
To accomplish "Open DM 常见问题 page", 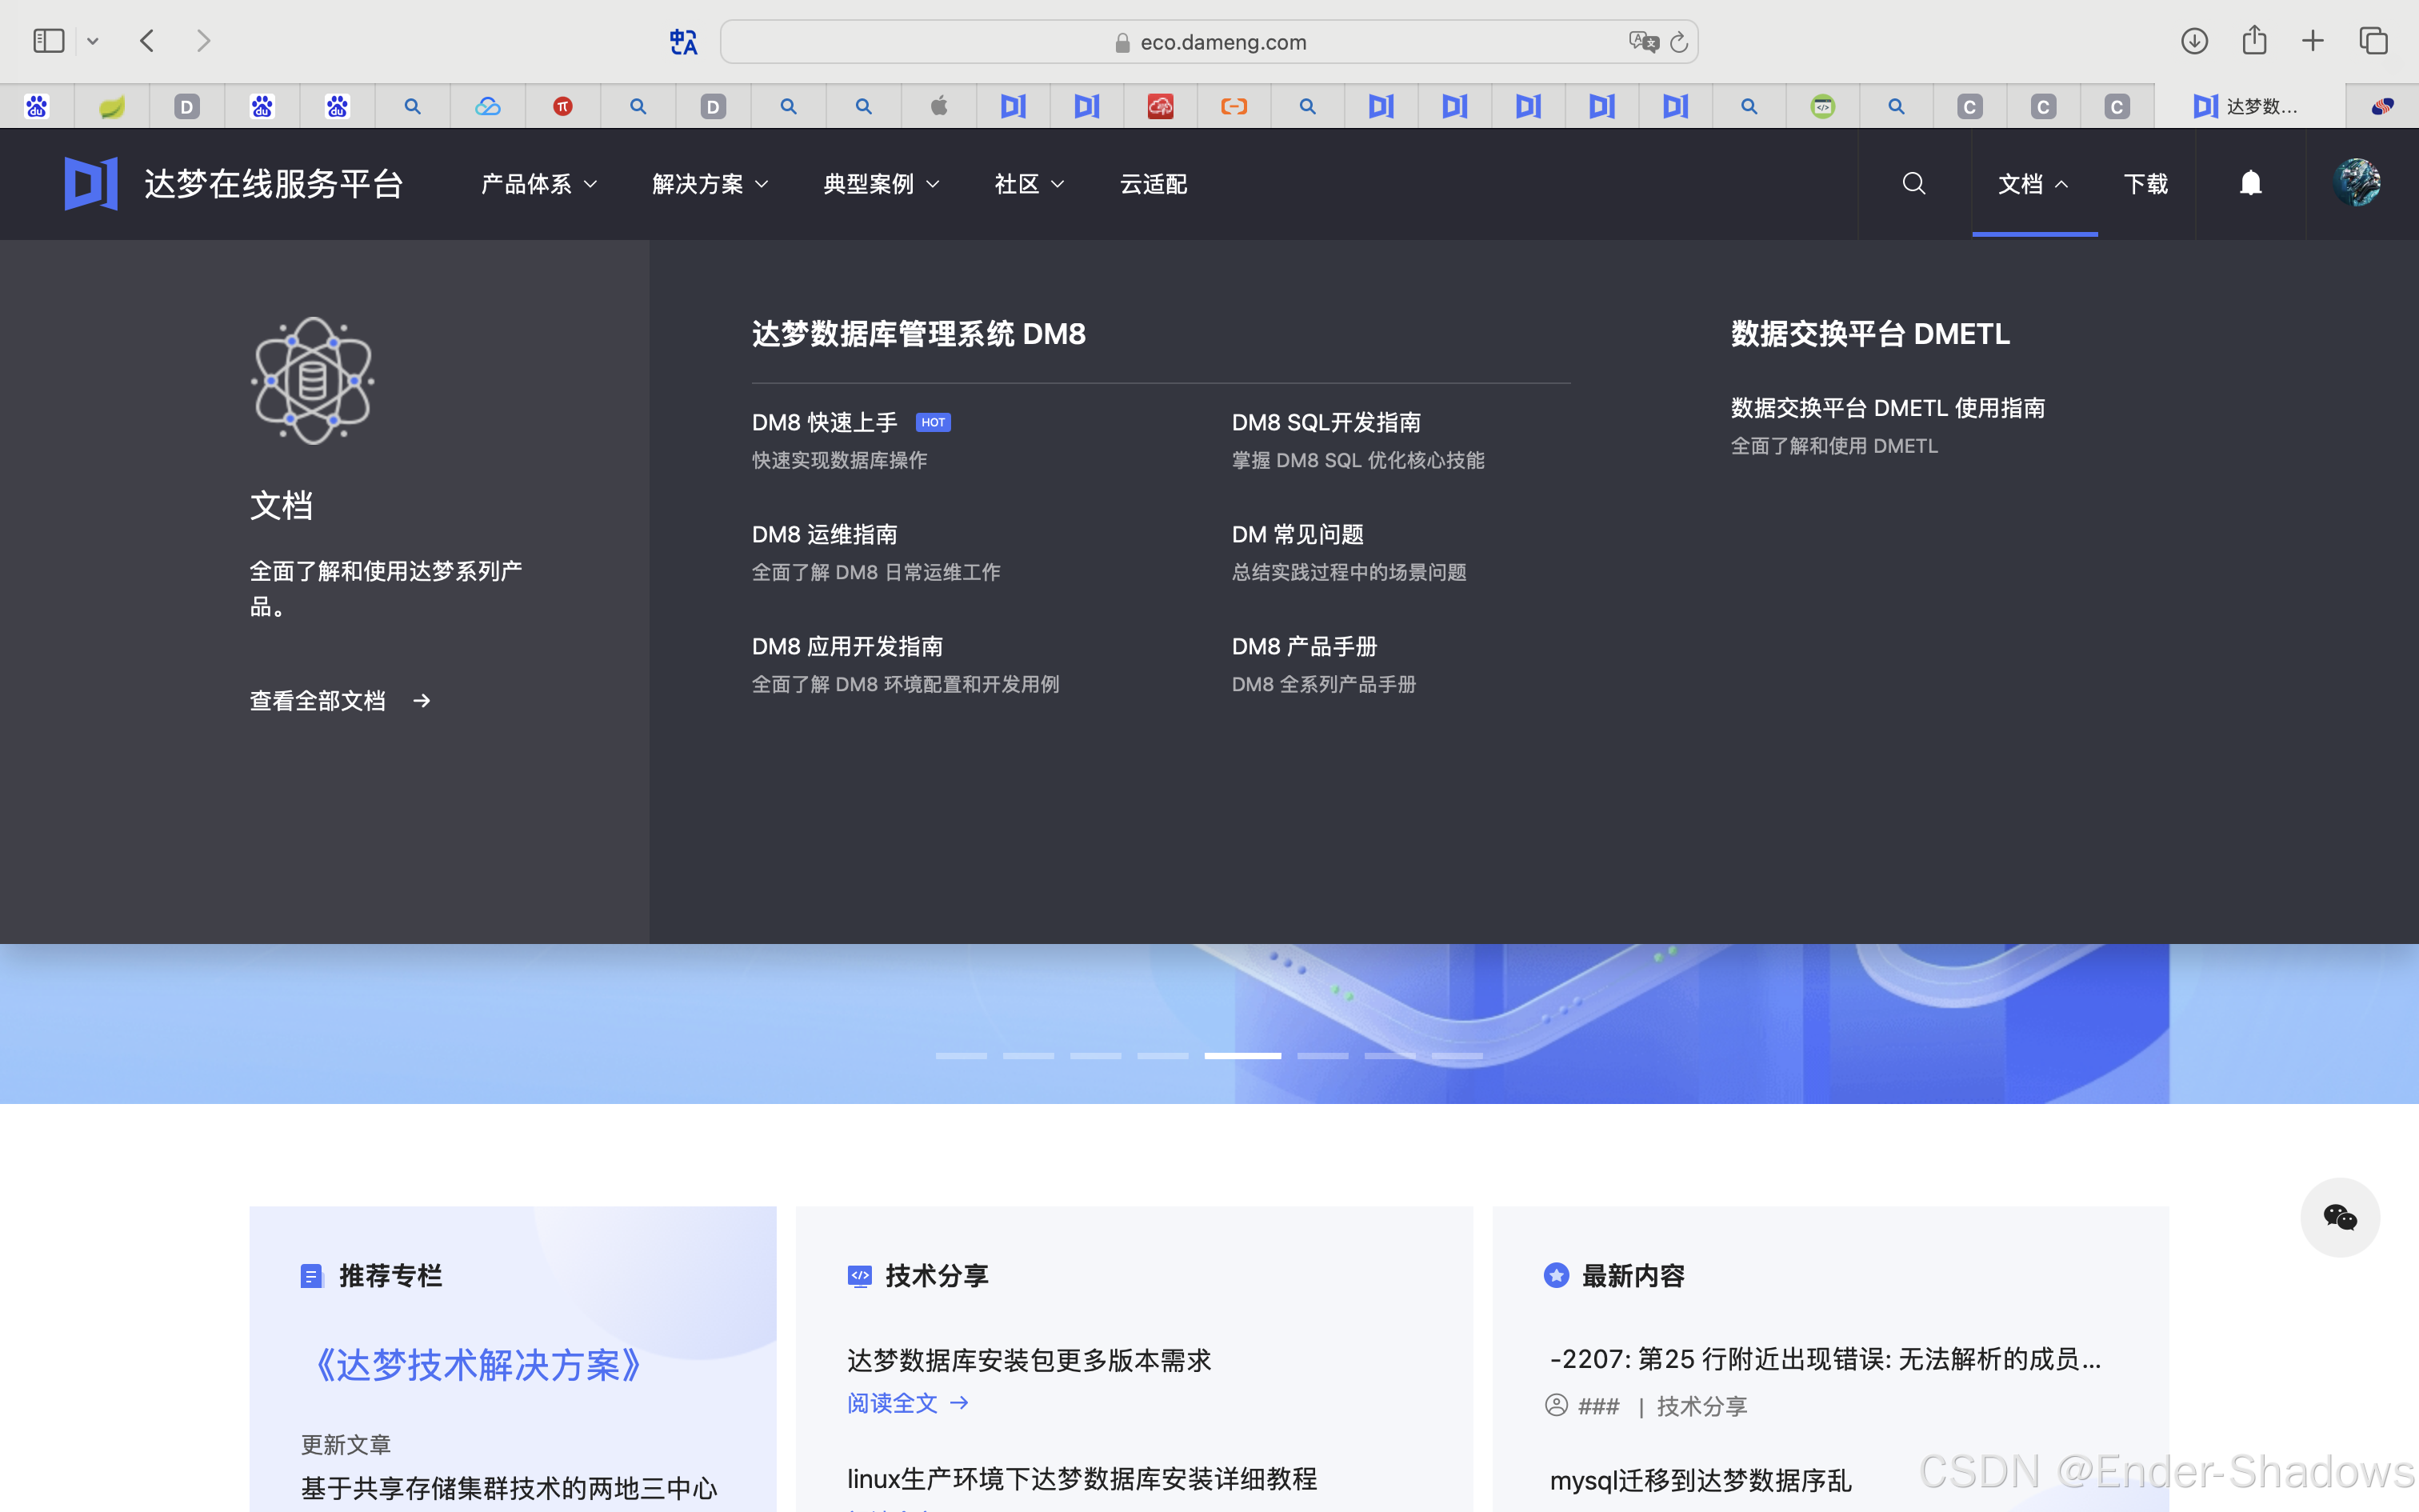I will (x=1297, y=534).
